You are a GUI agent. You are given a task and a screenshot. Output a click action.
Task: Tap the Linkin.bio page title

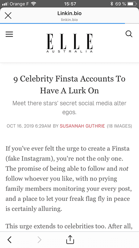pyautogui.click(x=69, y=13)
